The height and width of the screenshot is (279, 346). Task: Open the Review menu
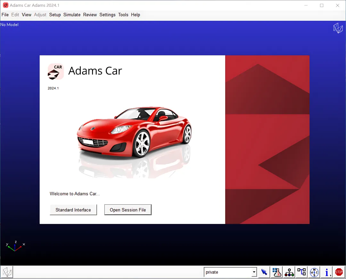click(90, 15)
